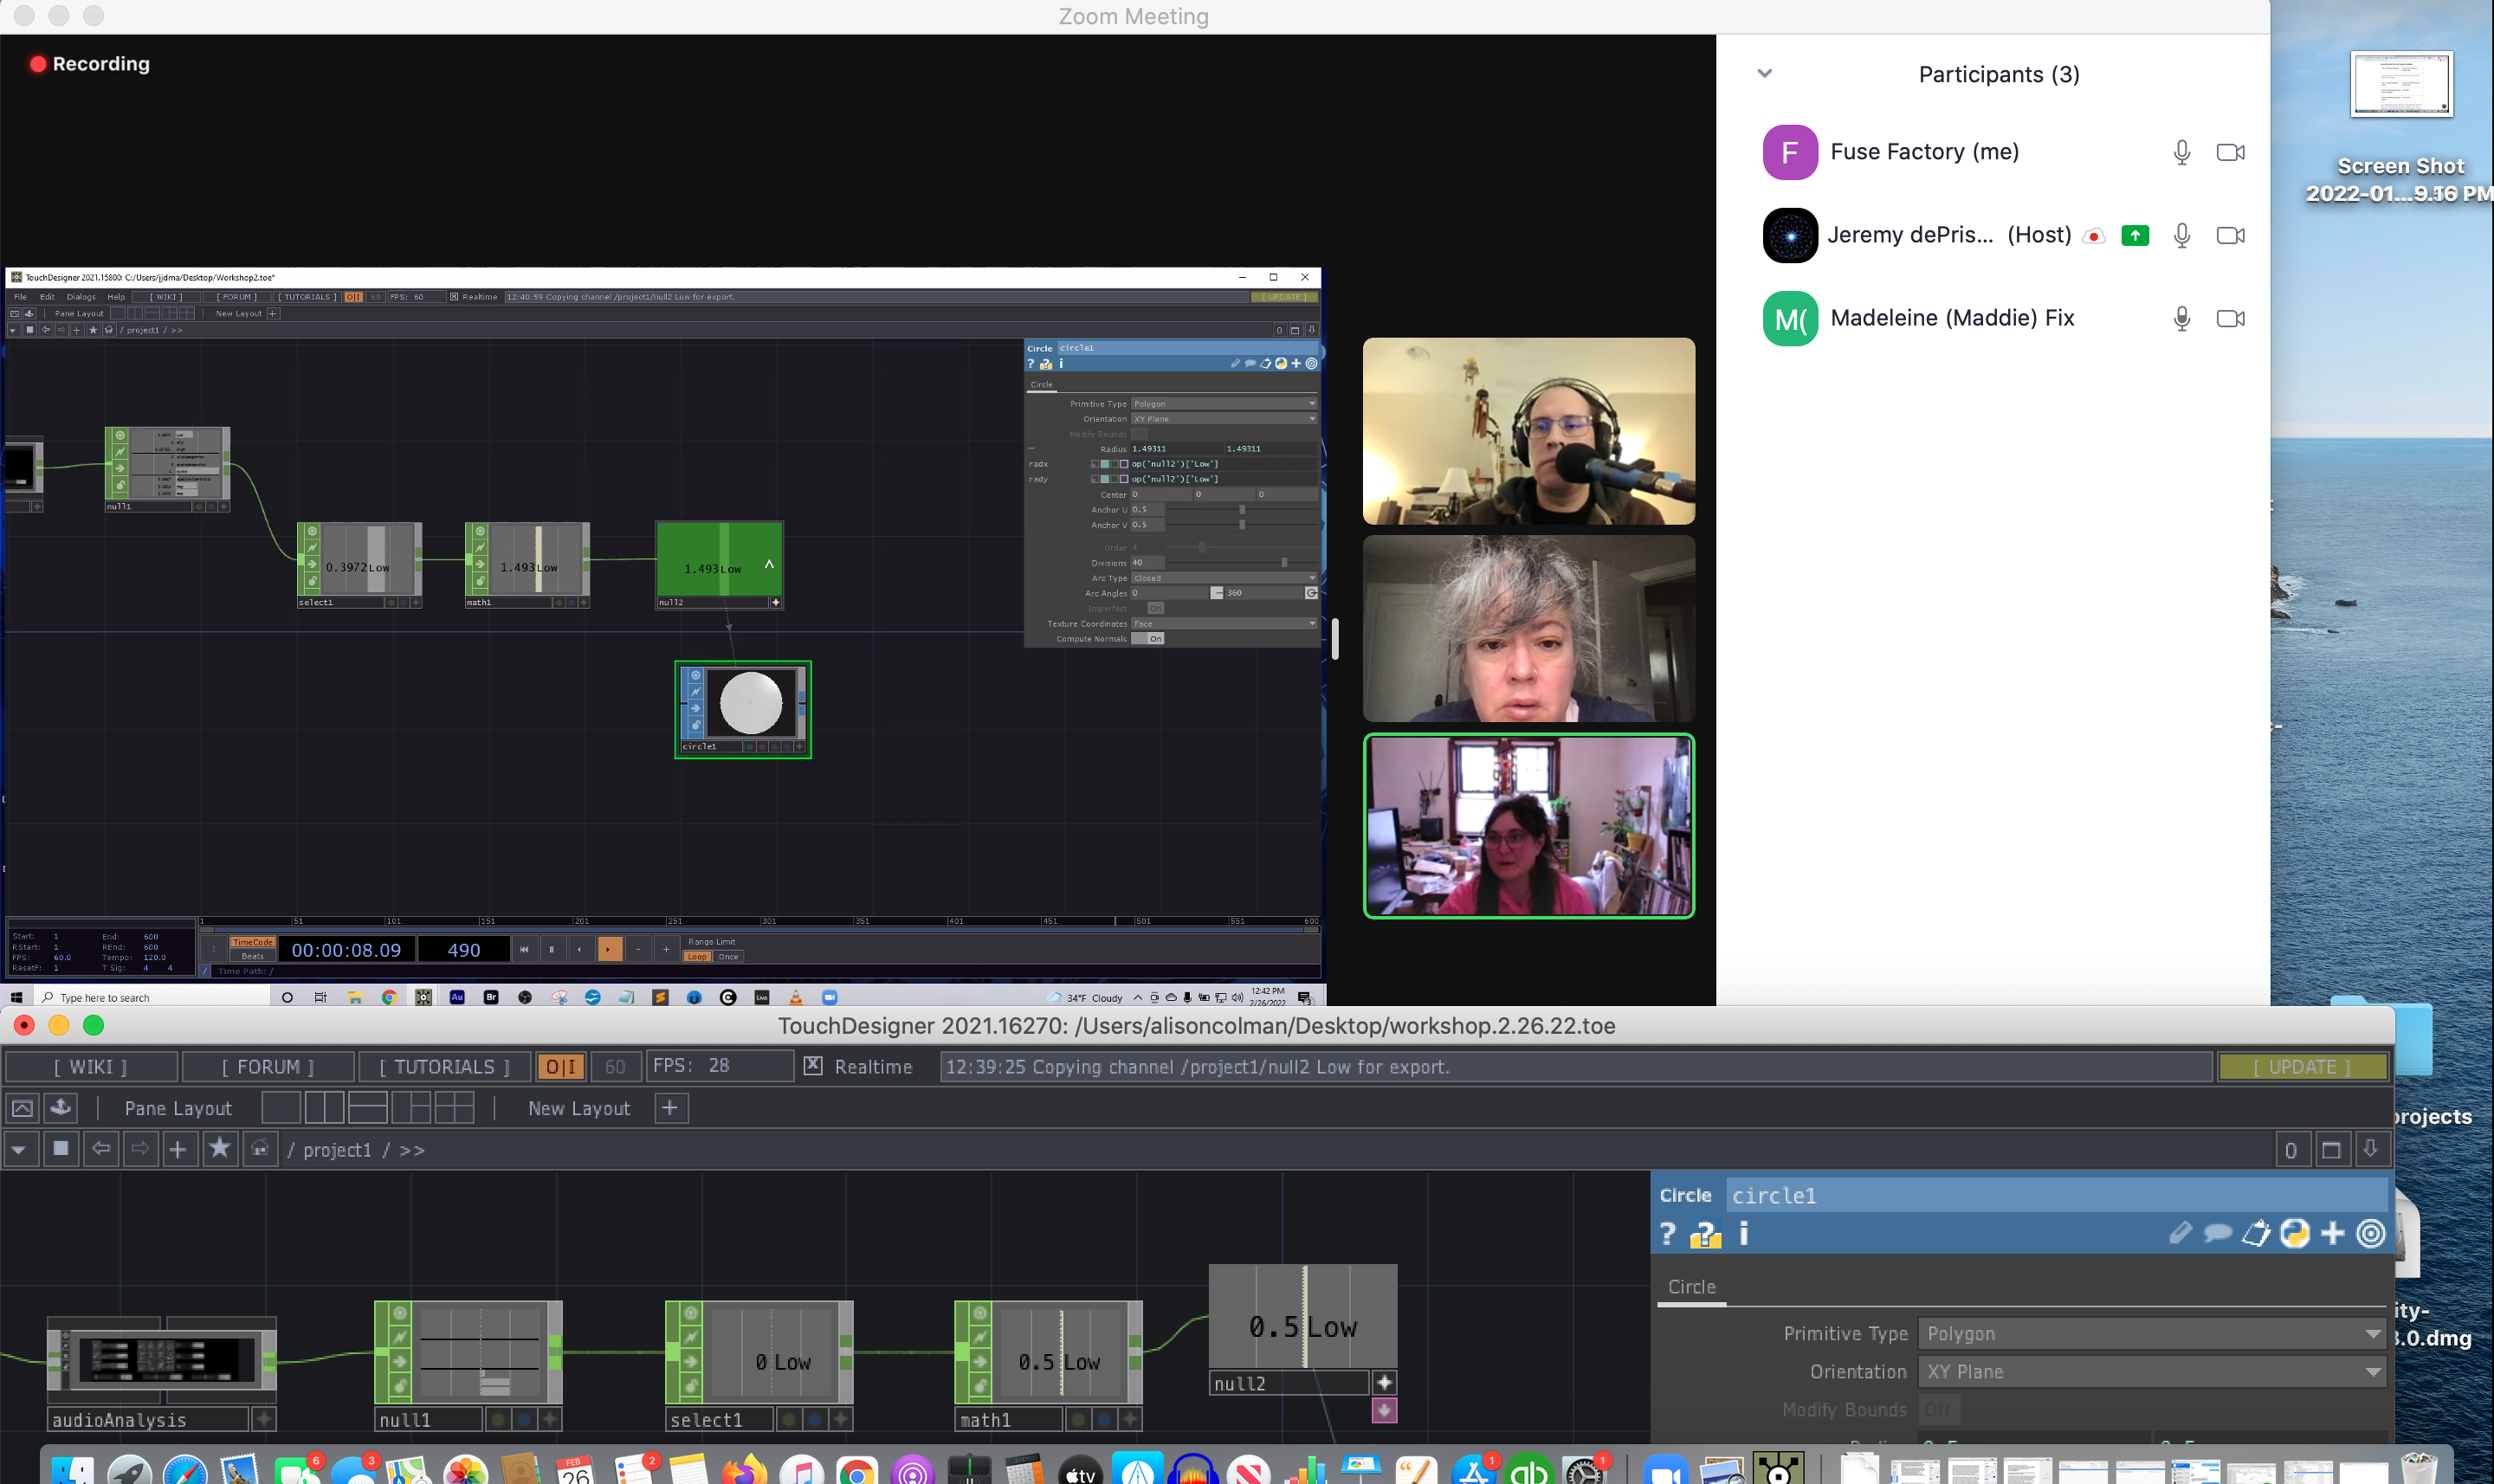Open operator info 'i' icon for circle1
Viewport: 2494px width, 1484px height.
point(1744,1234)
